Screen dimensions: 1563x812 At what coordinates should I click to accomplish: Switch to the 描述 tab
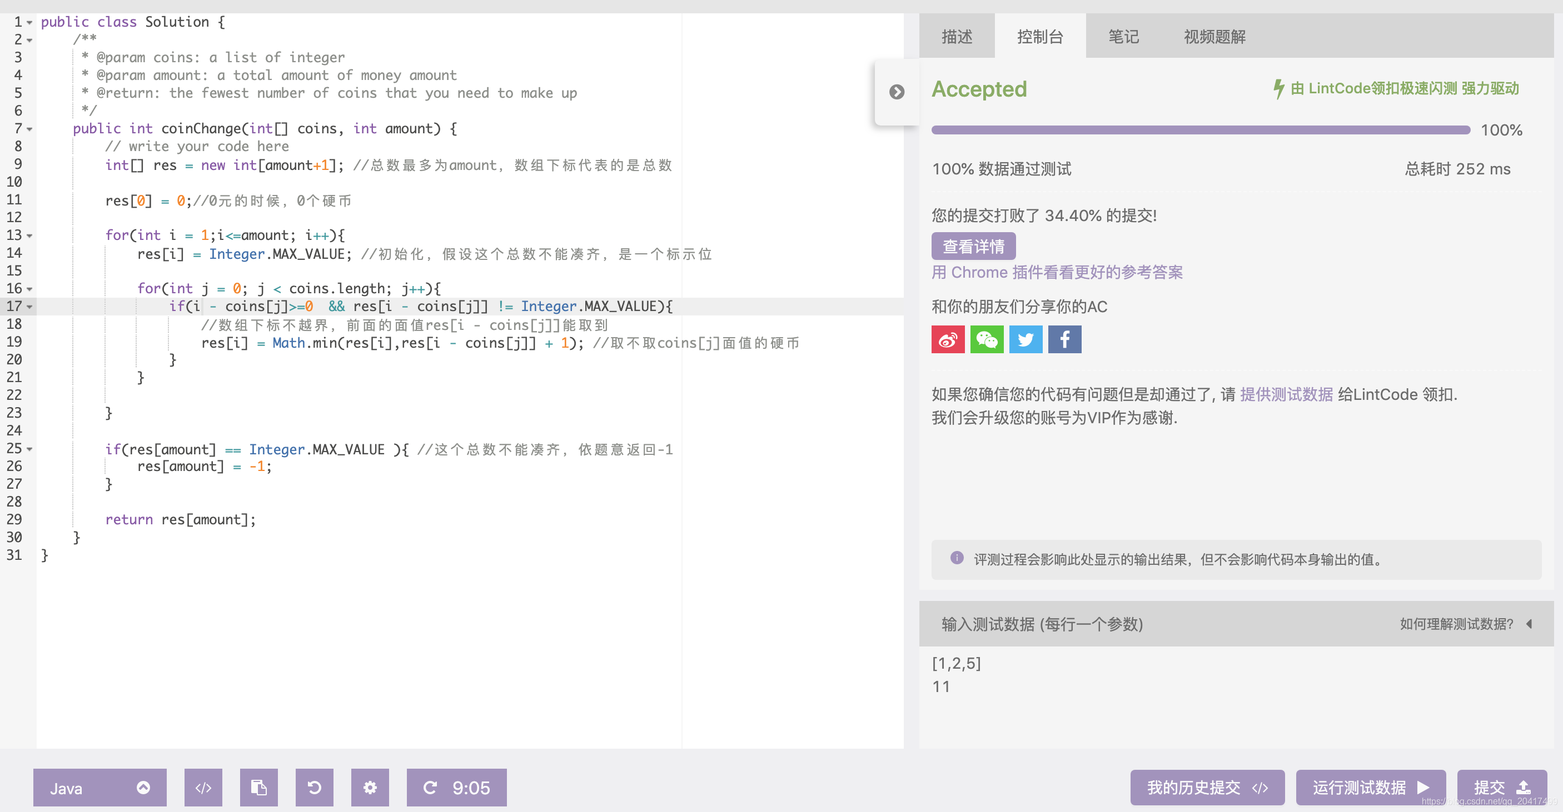(957, 37)
